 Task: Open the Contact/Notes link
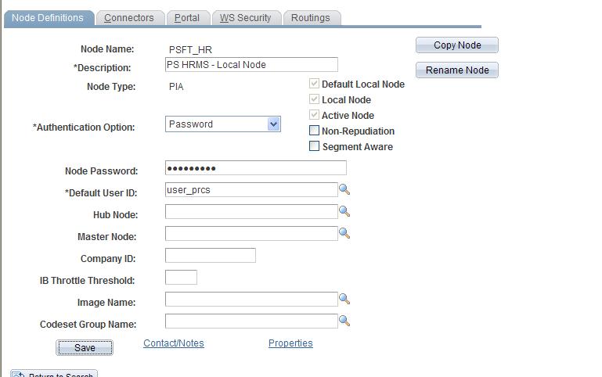tap(174, 343)
